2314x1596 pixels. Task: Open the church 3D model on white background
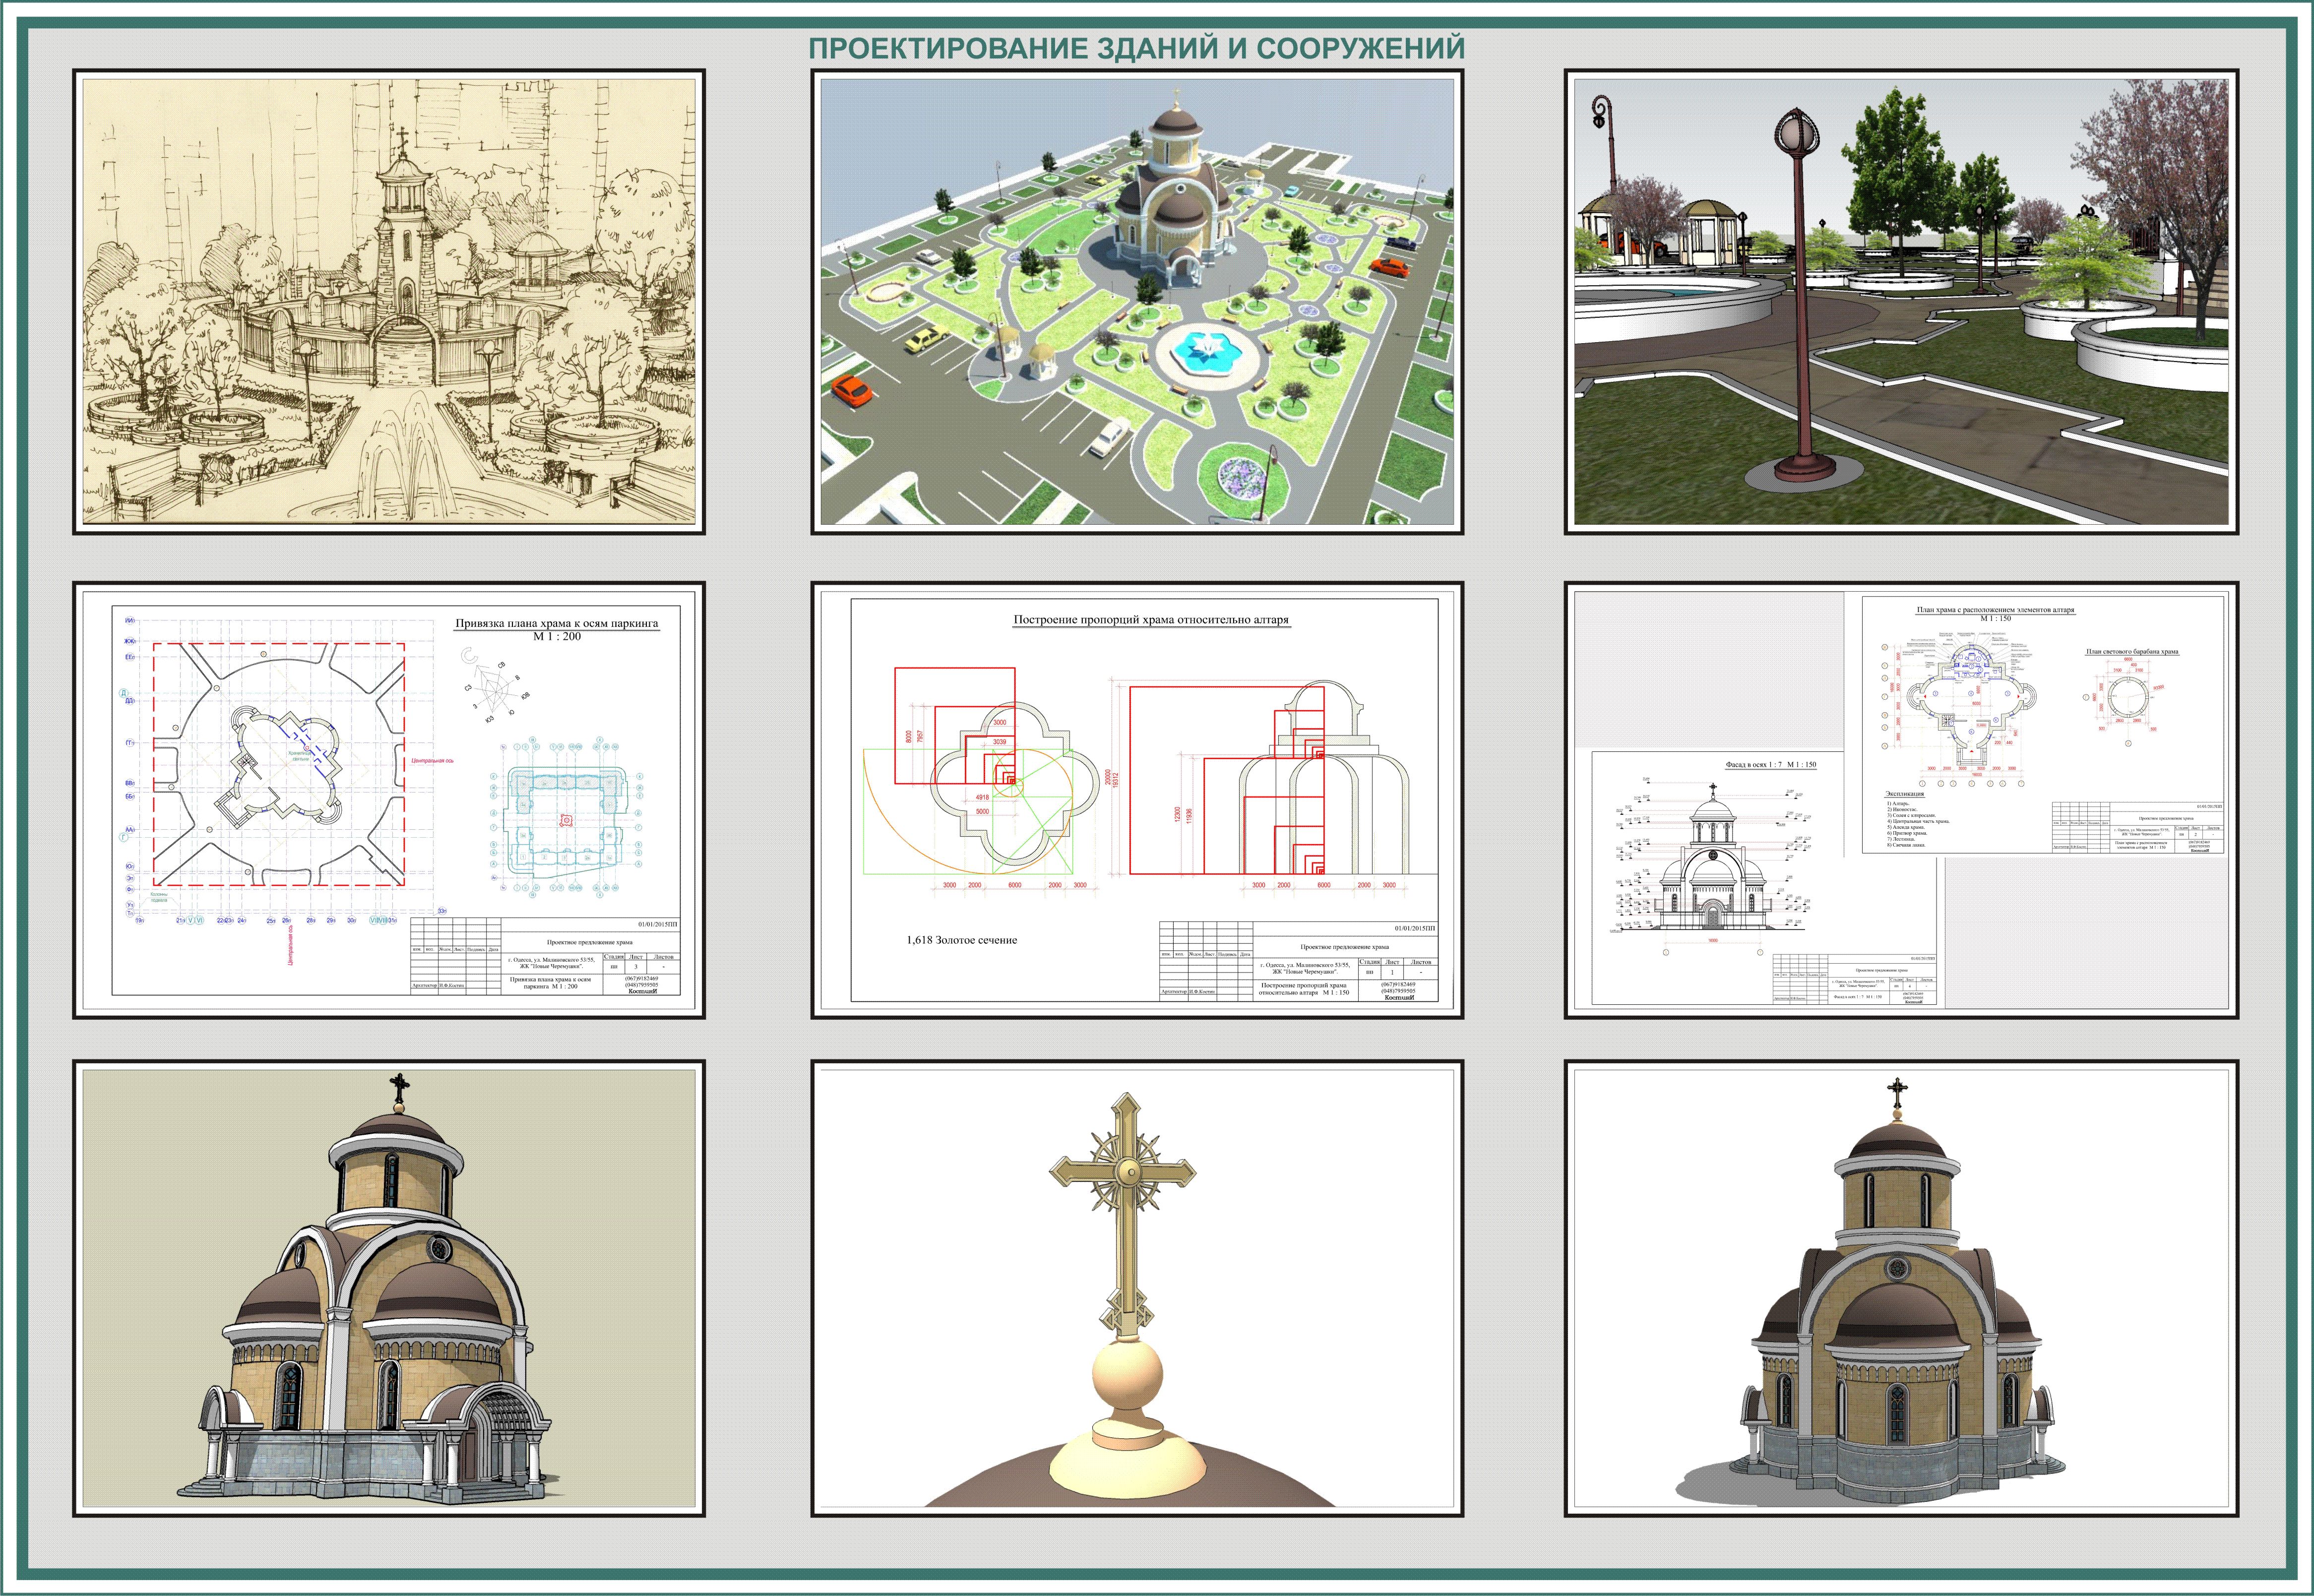1901,1288
